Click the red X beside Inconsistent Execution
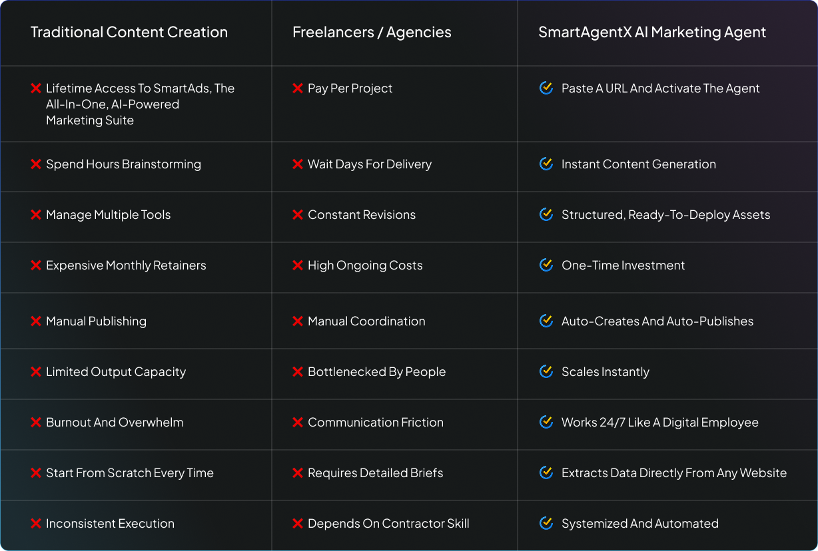This screenshot has height=551, width=818. [36, 523]
